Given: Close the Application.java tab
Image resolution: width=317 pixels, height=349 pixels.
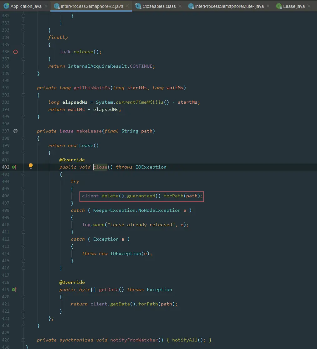Looking at the screenshot, I should (x=46, y=6).
